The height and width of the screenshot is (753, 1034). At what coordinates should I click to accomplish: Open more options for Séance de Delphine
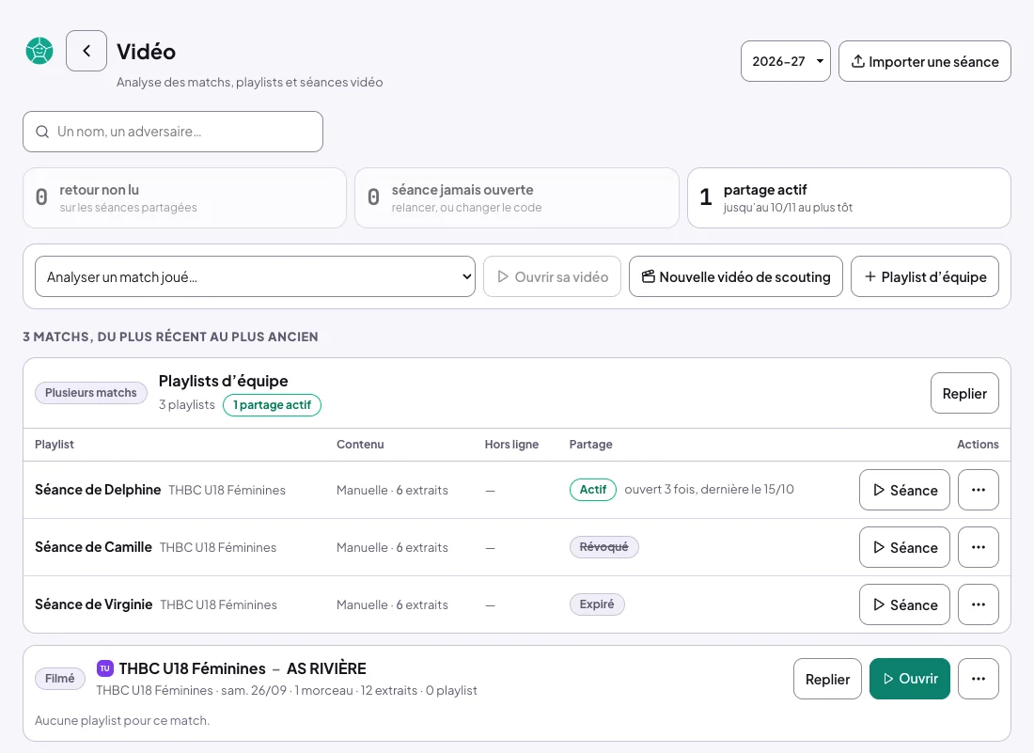click(979, 490)
